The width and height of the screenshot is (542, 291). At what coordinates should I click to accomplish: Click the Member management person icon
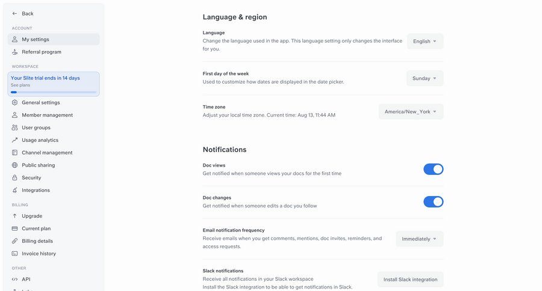point(15,115)
